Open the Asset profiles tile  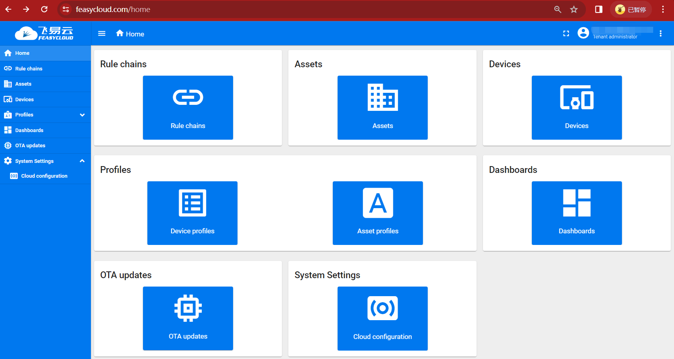coord(378,213)
